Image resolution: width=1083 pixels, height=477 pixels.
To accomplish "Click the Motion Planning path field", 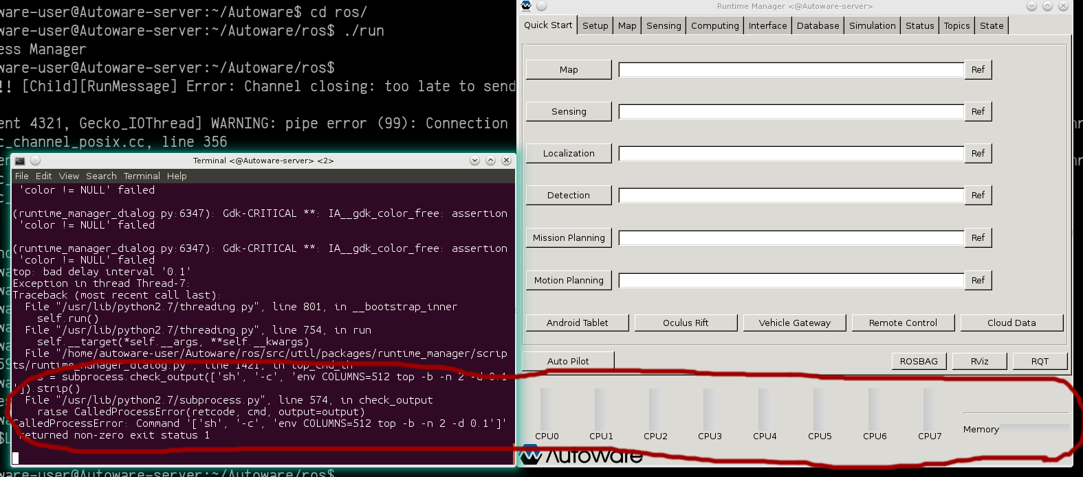I will (791, 281).
